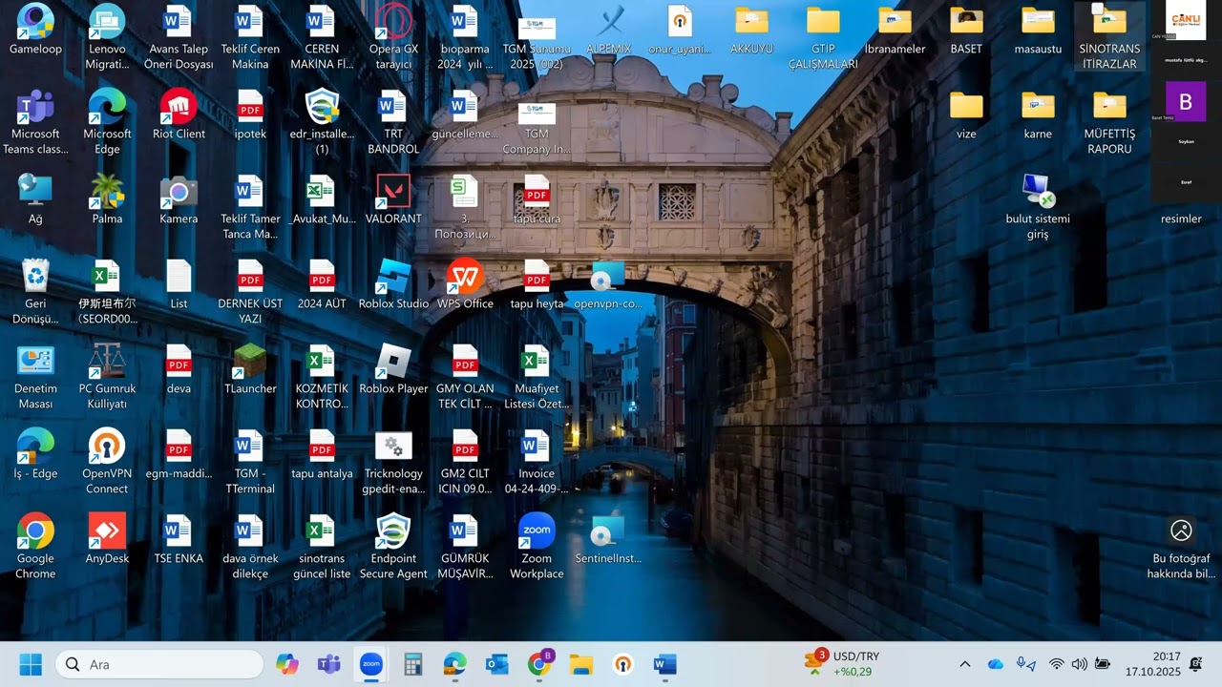Select the Ağ network icon
Image resolution: width=1222 pixels, height=687 pixels.
point(35,200)
